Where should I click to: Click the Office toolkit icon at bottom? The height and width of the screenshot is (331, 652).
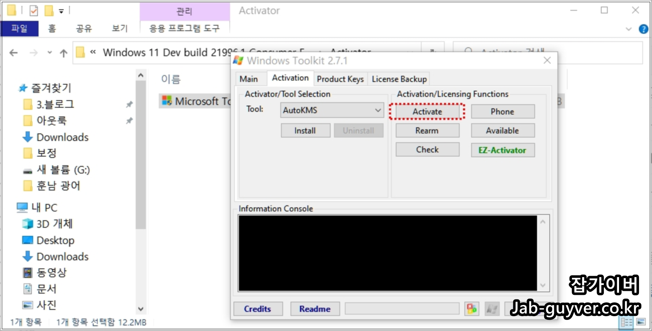(x=472, y=309)
